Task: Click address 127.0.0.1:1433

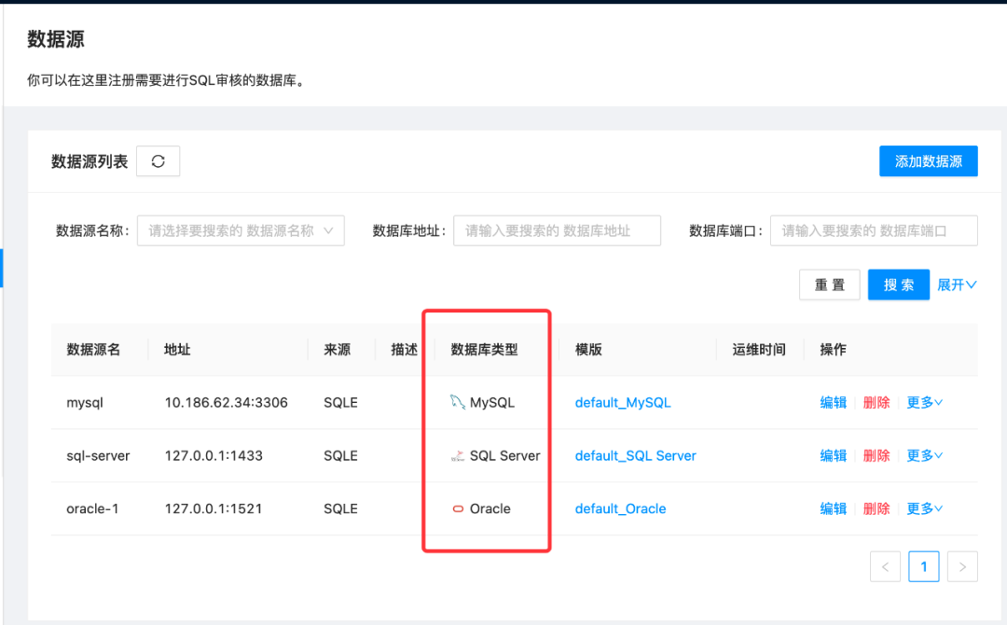Action: [214, 455]
